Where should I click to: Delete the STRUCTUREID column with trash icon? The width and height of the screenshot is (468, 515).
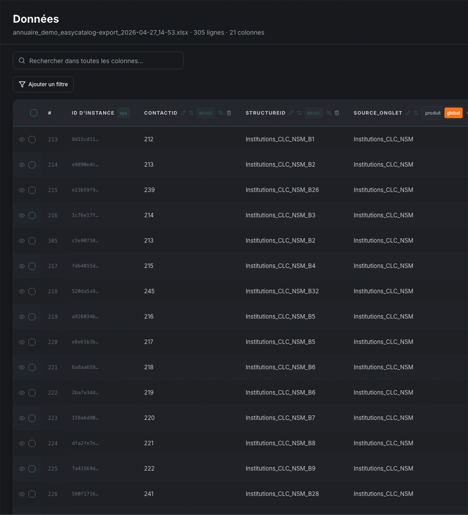337,113
